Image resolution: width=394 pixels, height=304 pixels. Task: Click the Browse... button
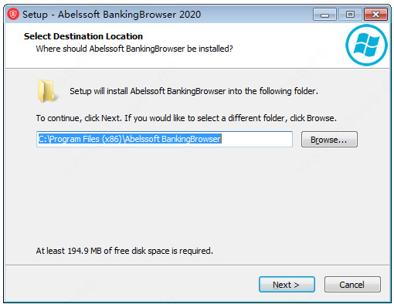329,140
